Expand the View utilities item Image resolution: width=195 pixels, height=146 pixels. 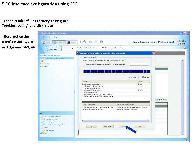[41, 133]
